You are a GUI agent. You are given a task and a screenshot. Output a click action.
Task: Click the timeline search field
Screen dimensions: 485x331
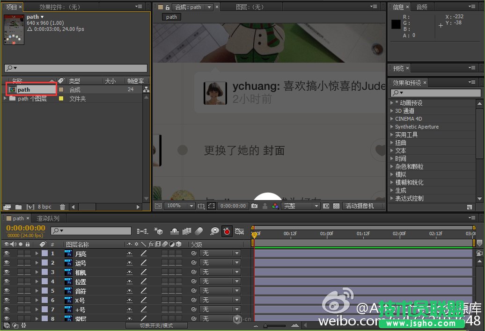(91, 230)
